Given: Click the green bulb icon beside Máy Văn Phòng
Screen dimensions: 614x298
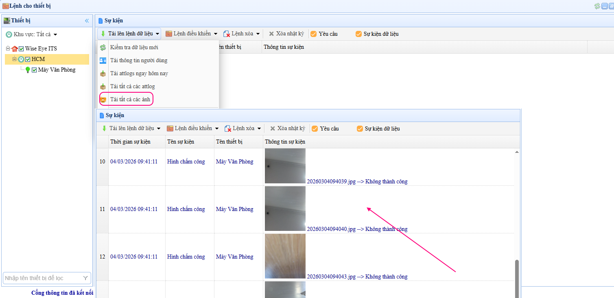Looking at the screenshot, I should [x=28, y=70].
